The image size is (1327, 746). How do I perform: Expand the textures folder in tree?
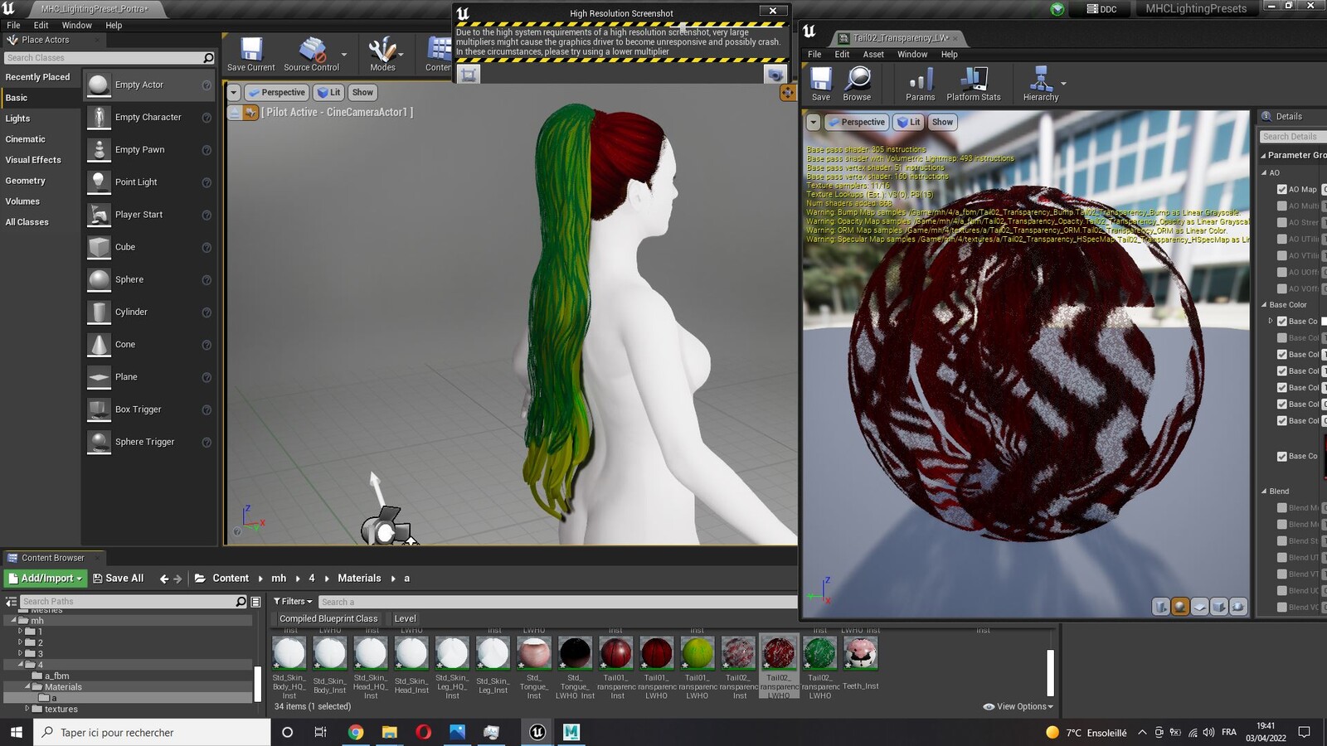(x=27, y=709)
